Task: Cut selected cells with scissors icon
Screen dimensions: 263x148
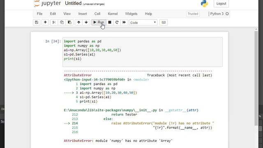Action: [x=54, y=22]
